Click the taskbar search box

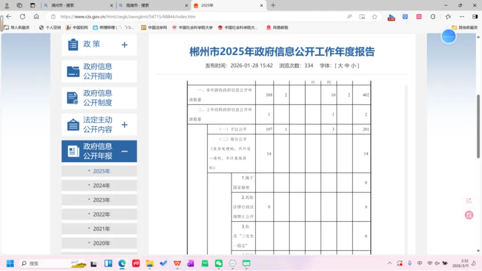52,263
